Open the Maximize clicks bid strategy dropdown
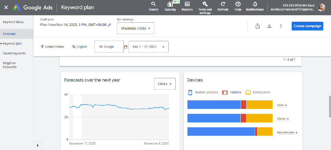Image resolution: width=331 pixels, height=150 pixels. (135, 28)
